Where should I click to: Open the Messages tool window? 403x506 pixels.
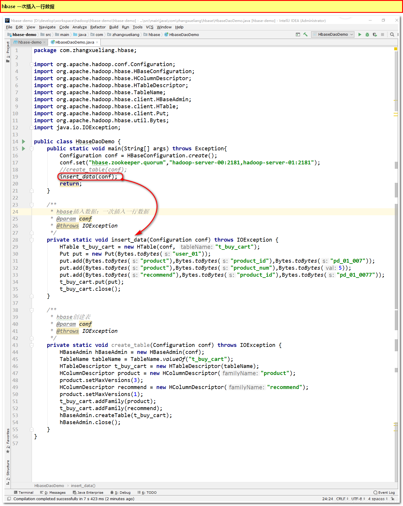click(x=53, y=493)
